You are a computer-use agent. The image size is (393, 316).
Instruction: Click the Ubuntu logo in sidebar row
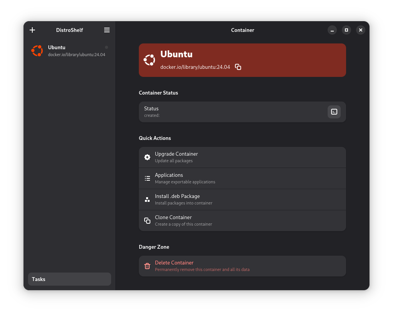(37, 51)
